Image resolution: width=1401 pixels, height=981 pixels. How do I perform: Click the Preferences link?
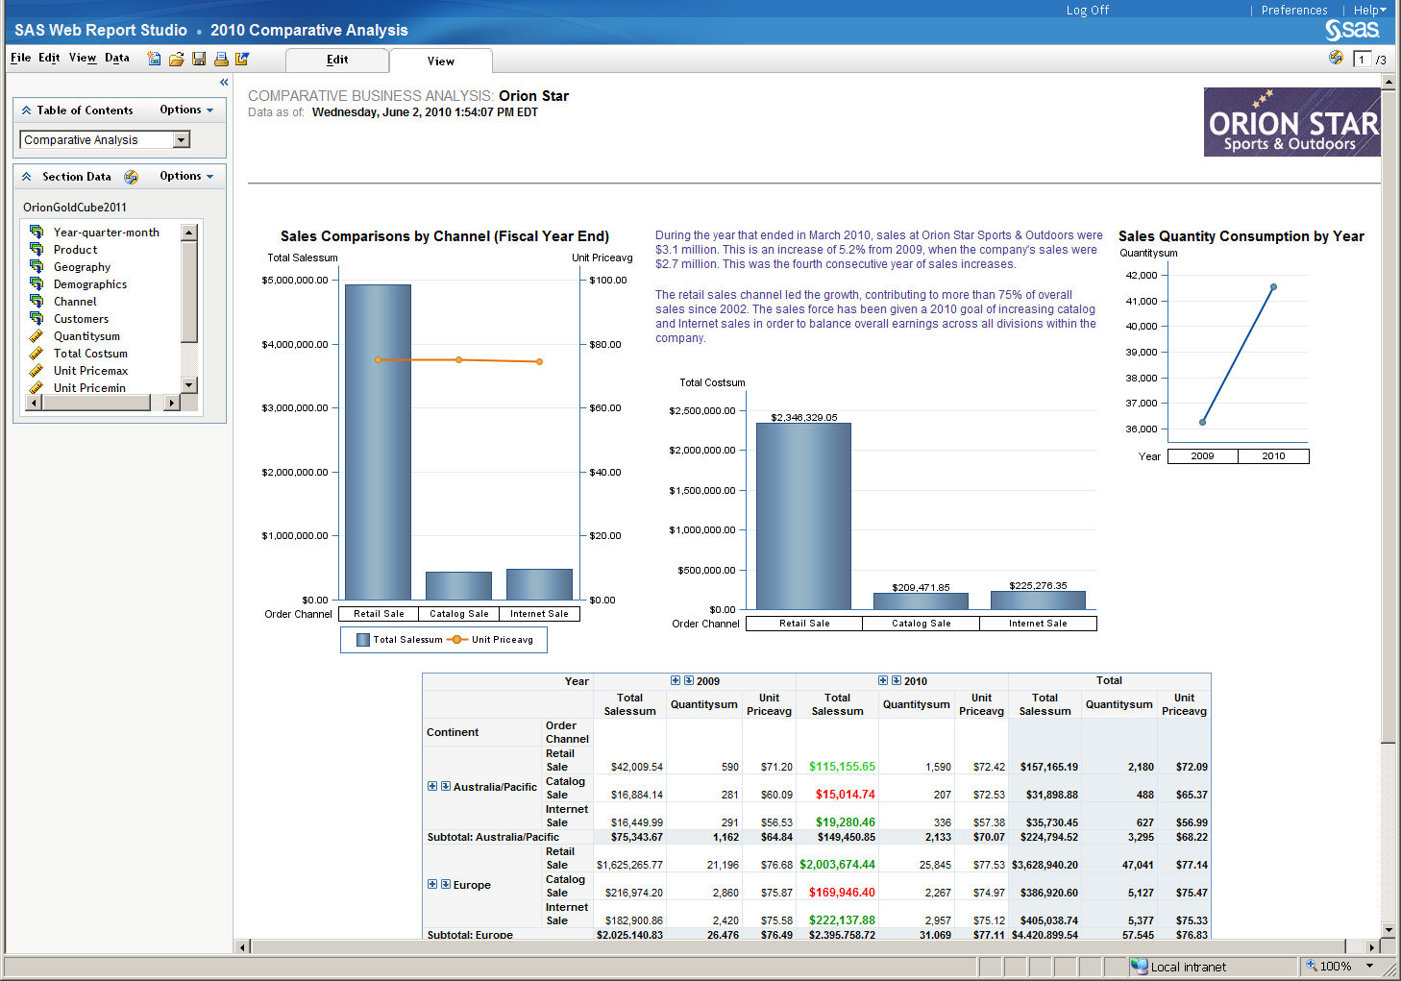click(1294, 10)
